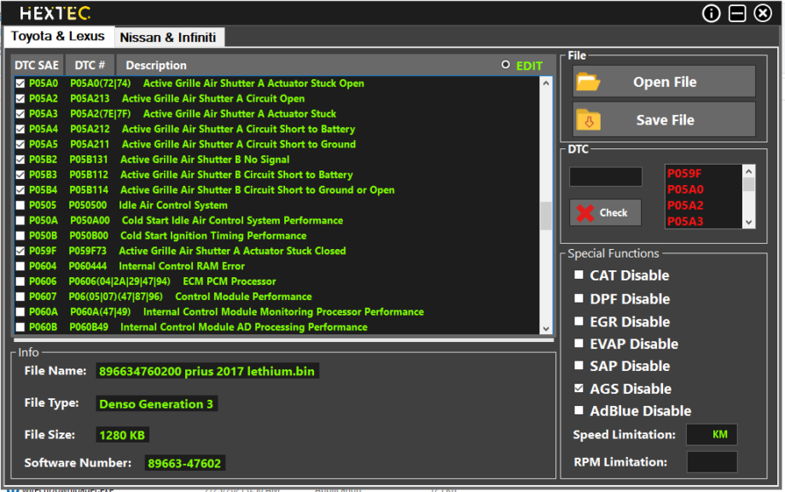Viewport: 785px width, 492px height.
Task: Check the P060A Monitoring Processor checkbox
Action: (x=20, y=312)
